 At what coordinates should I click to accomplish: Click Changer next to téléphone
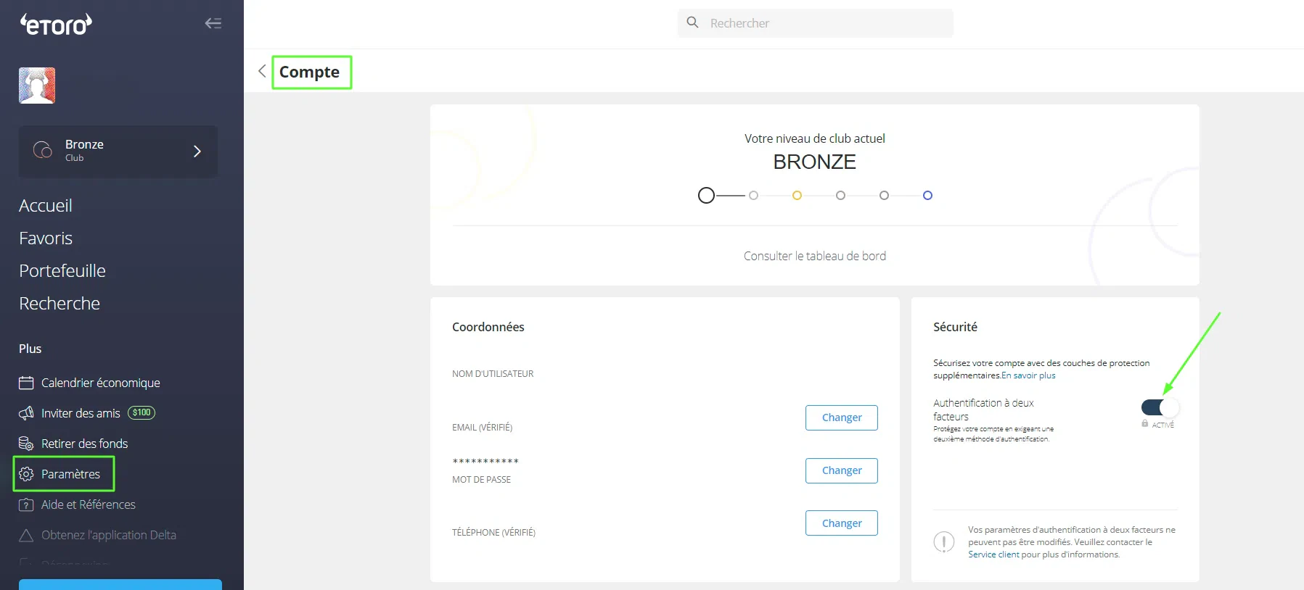pyautogui.click(x=842, y=523)
